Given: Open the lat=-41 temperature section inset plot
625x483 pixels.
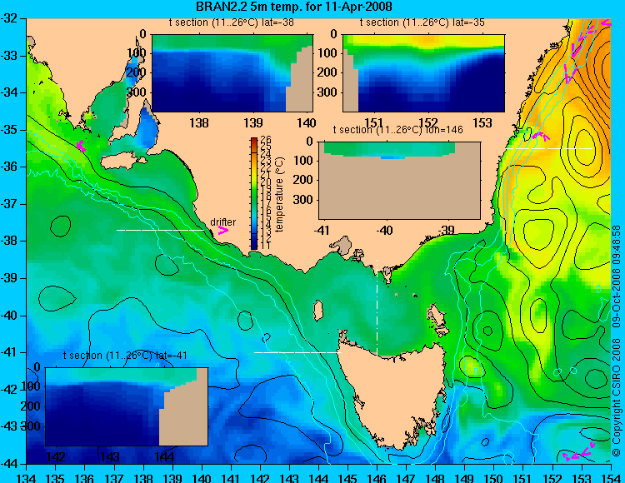Looking at the screenshot, I should (x=127, y=406).
